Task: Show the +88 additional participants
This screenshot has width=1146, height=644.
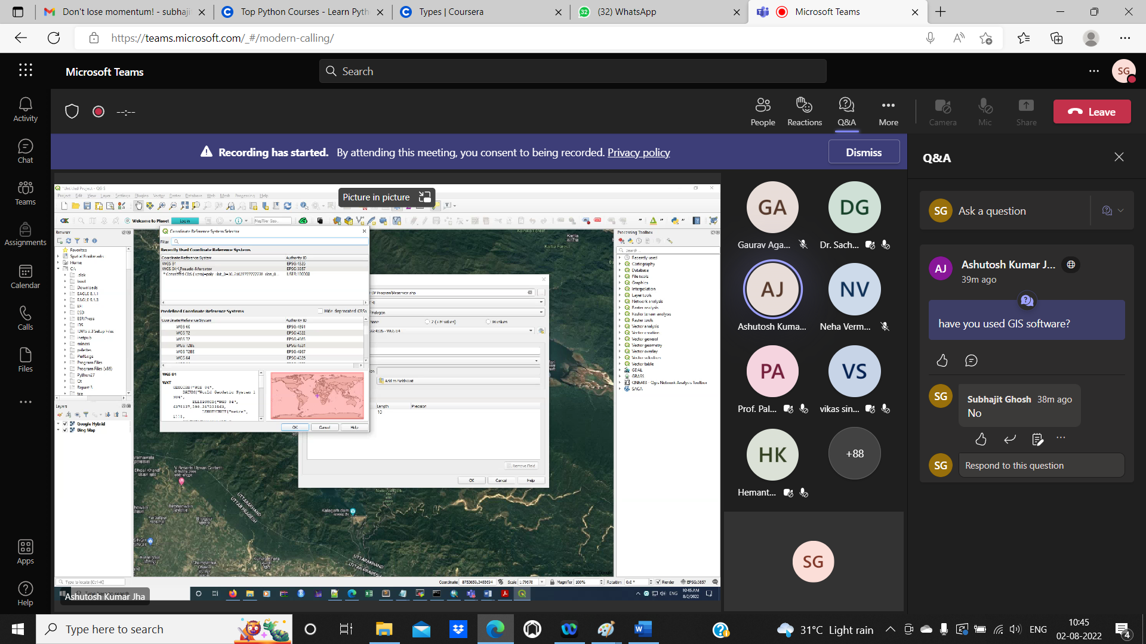Action: coord(854,454)
